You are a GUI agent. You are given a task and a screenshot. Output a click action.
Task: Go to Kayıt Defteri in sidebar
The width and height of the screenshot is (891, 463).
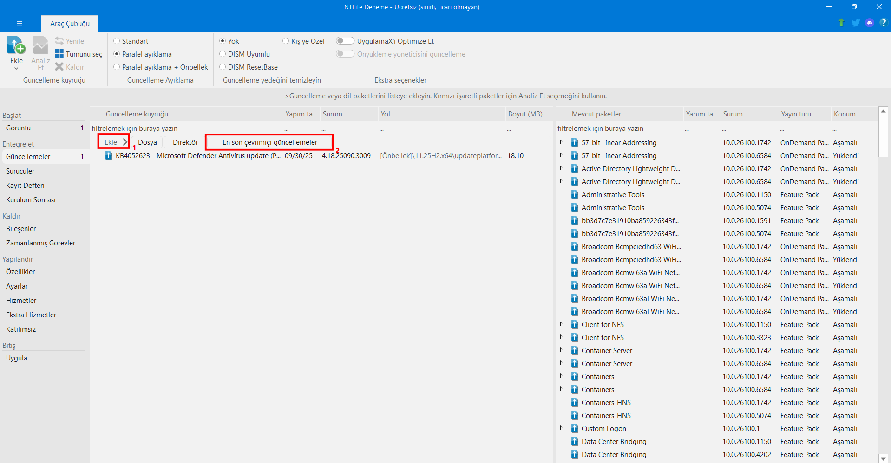[x=45, y=186]
